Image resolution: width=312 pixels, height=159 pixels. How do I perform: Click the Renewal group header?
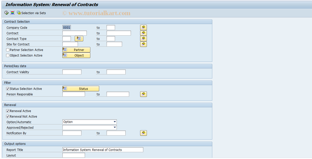[107, 105]
